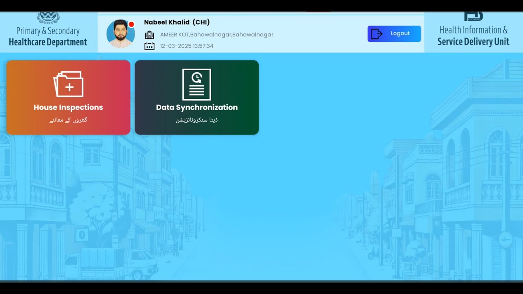
Task: Click the red status dot on avatar
Action: point(131,24)
